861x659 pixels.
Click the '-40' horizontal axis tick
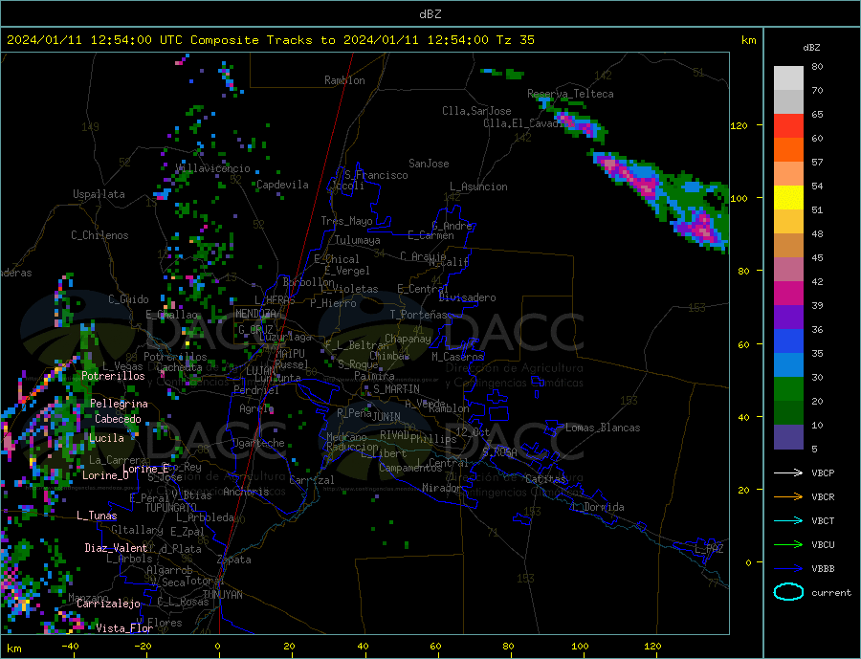click(x=70, y=647)
